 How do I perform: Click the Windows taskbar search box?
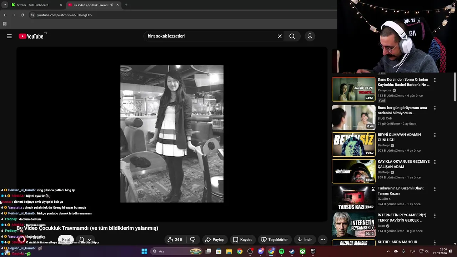click(177, 251)
